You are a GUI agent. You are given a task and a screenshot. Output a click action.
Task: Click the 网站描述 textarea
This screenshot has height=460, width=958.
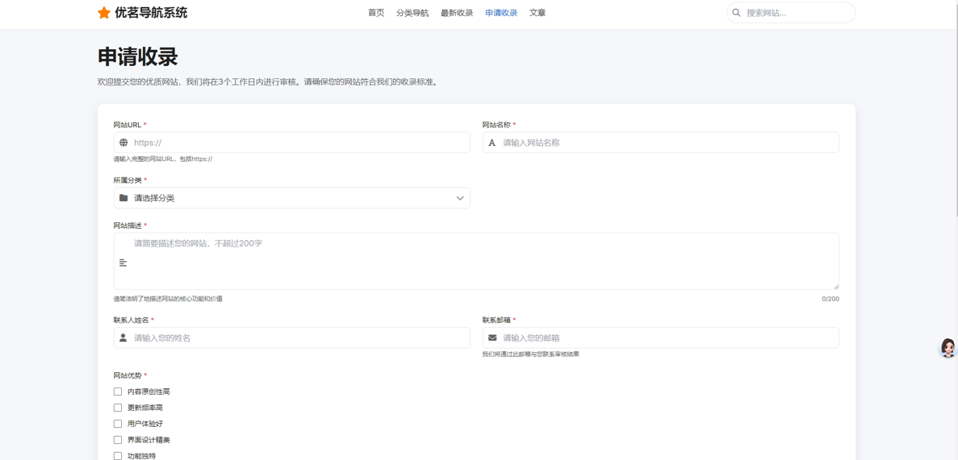click(476, 261)
